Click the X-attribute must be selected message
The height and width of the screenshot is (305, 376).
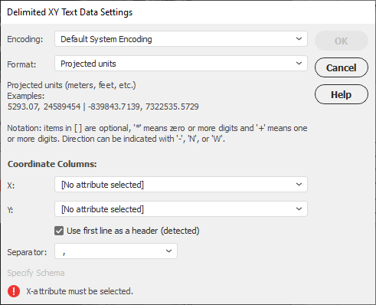tap(80, 291)
